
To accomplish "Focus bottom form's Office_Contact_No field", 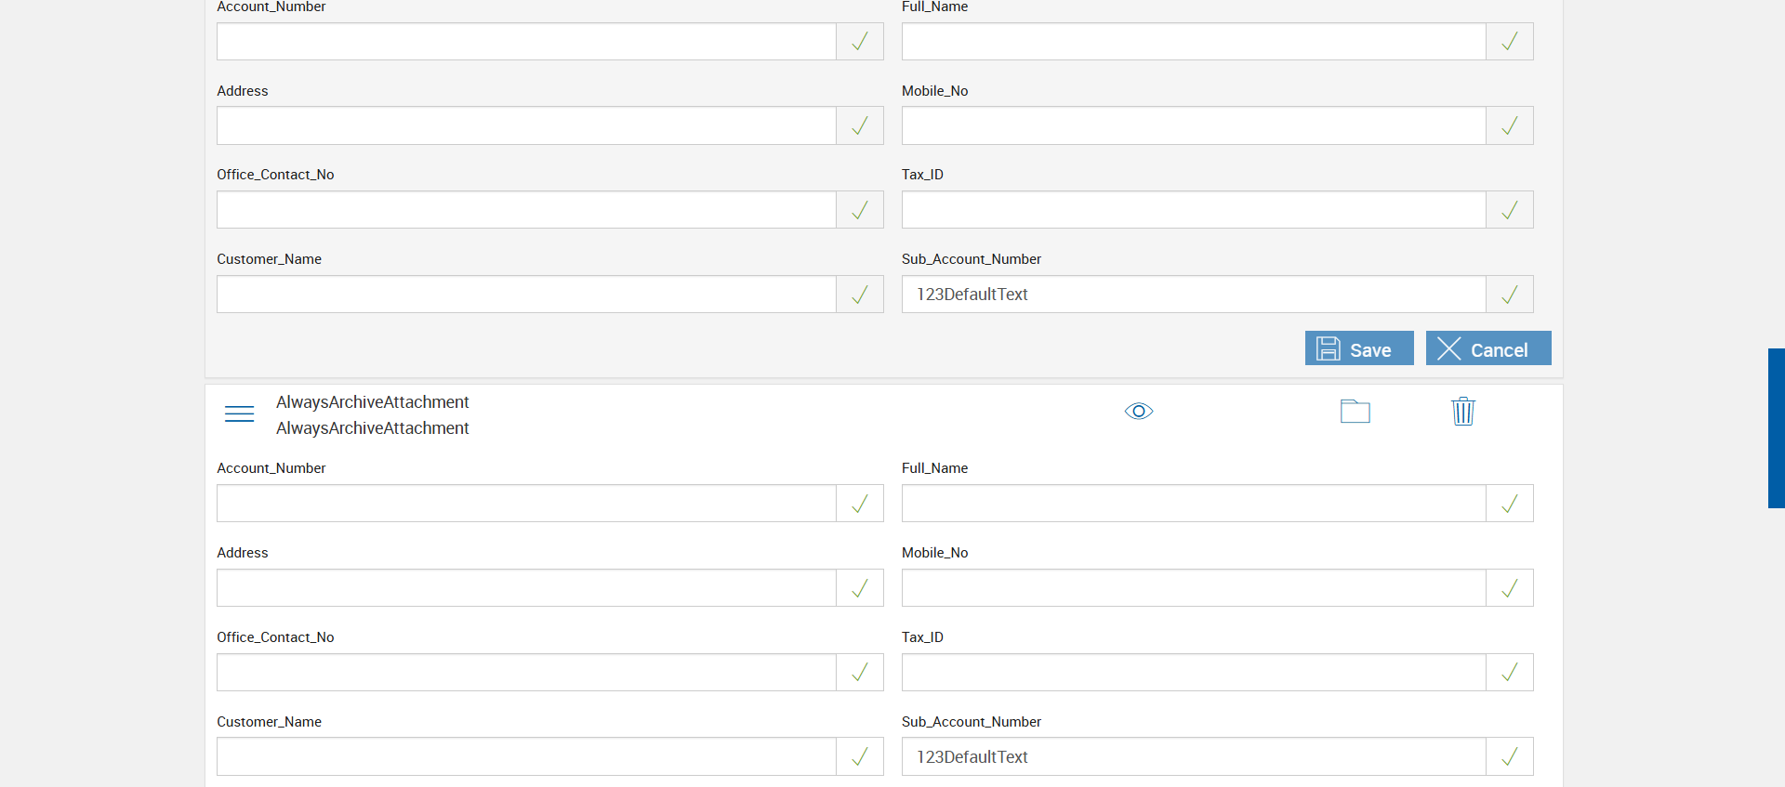I will click(526, 672).
